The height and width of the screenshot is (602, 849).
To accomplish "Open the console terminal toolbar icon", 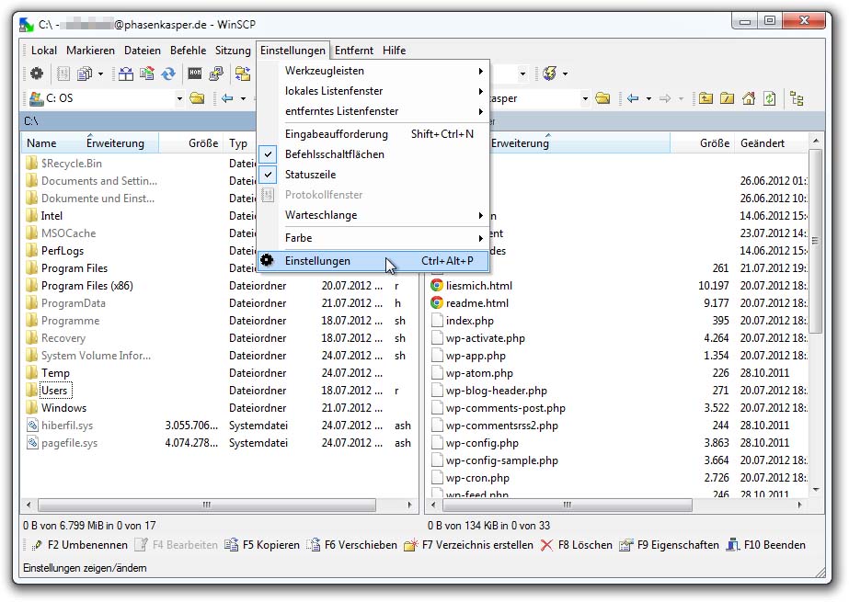I will [x=195, y=74].
